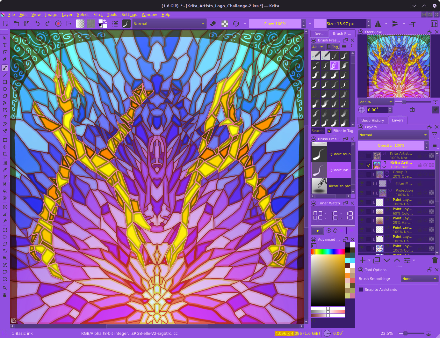Hide the Group 9 layer visibility
Viewport: 440px width, 338px height.
362,174
